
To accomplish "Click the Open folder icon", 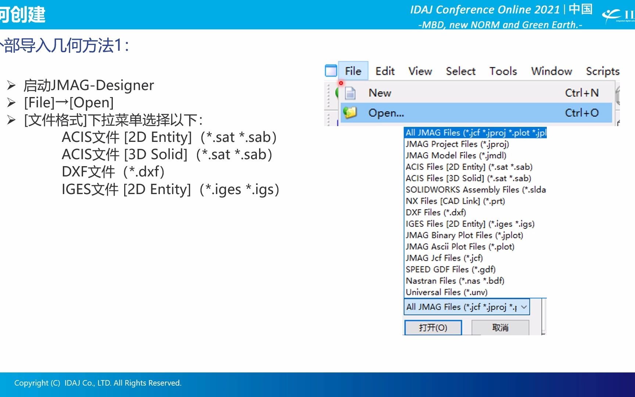I will pyautogui.click(x=350, y=112).
